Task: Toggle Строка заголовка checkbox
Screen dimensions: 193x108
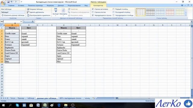Action: coord(93,9)
